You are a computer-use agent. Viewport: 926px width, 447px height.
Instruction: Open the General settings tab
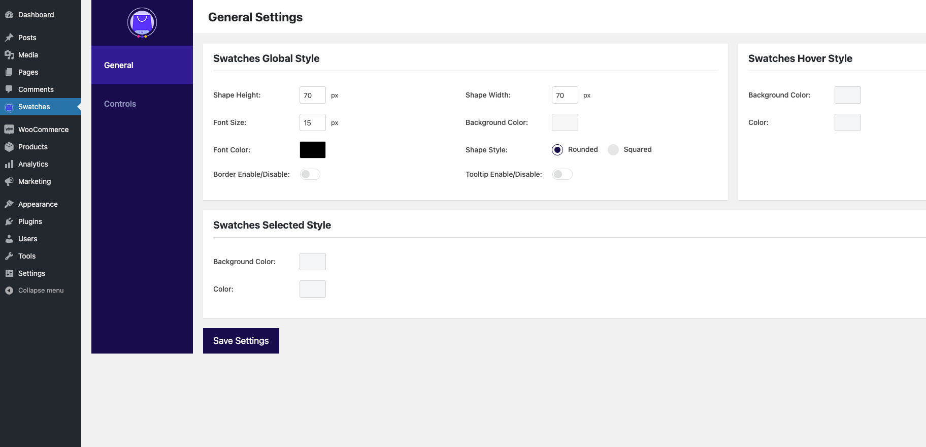[142, 65]
